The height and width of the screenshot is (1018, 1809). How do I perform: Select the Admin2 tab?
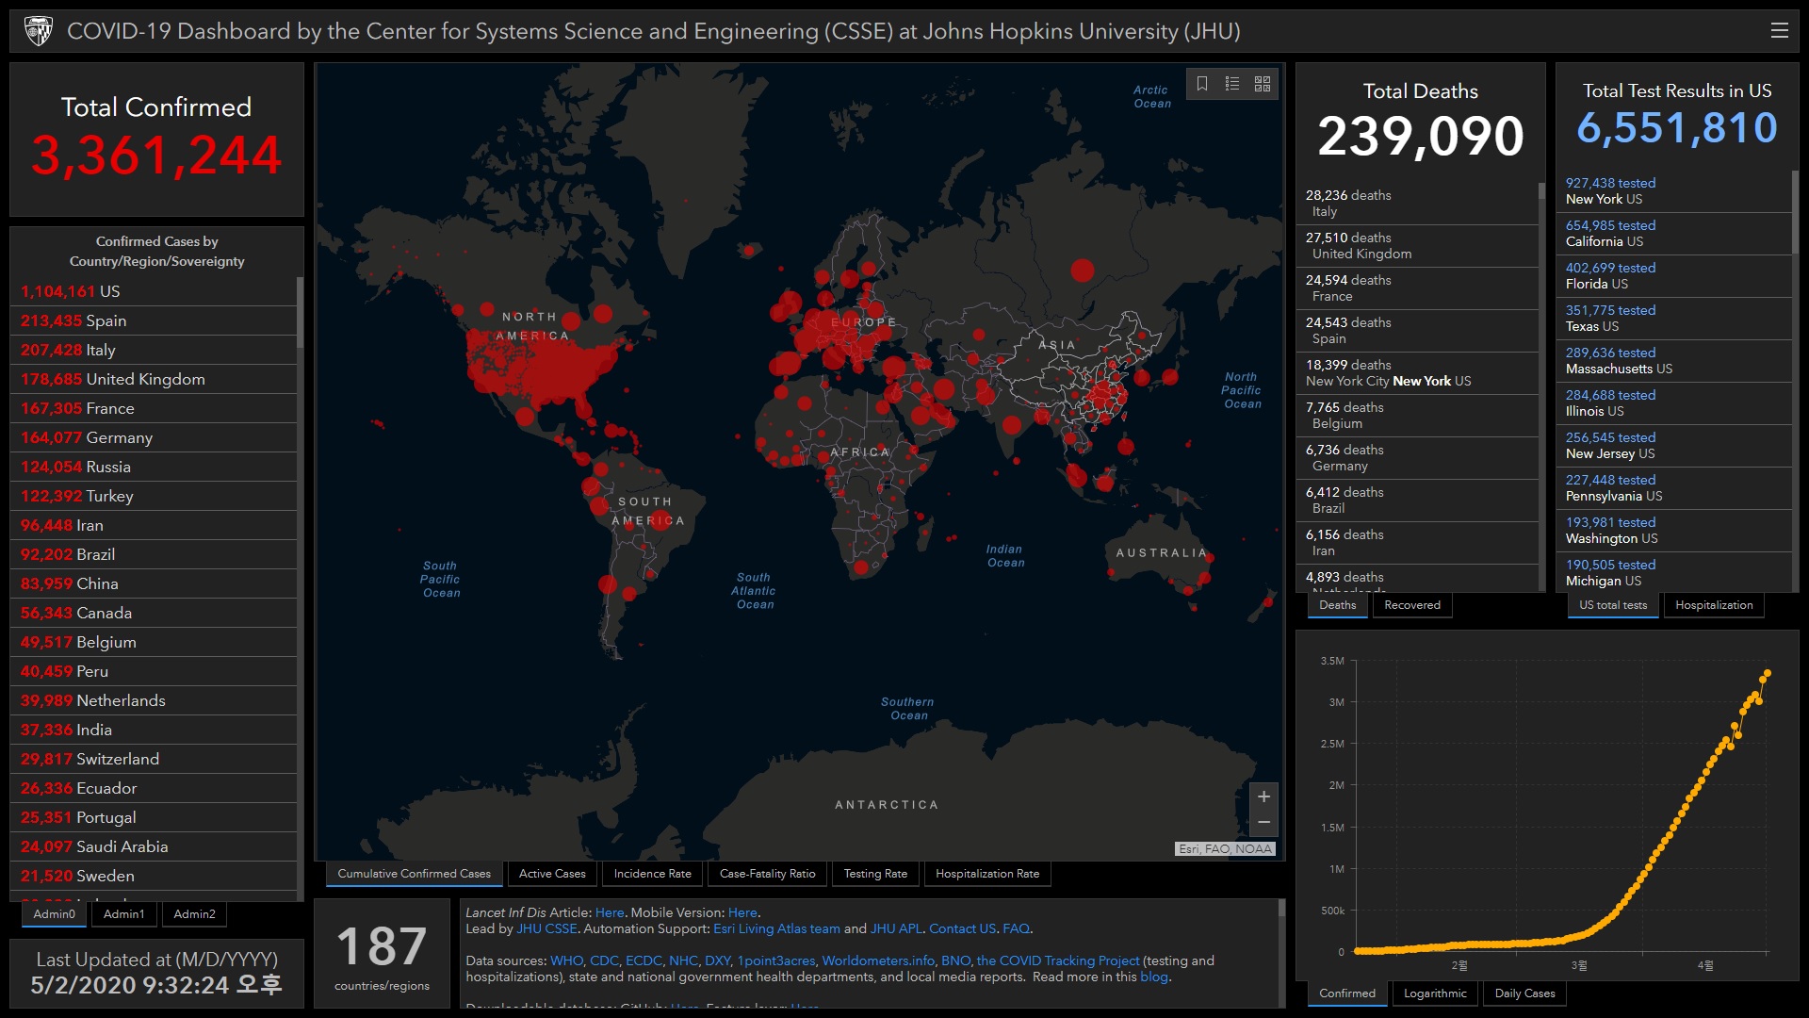tap(195, 914)
